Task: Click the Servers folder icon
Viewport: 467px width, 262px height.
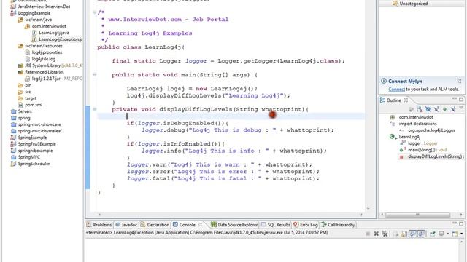Action: pyautogui.click(x=13, y=111)
